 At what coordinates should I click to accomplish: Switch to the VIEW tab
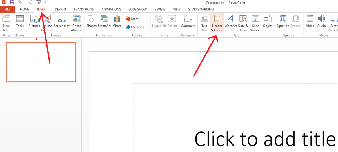(x=177, y=9)
